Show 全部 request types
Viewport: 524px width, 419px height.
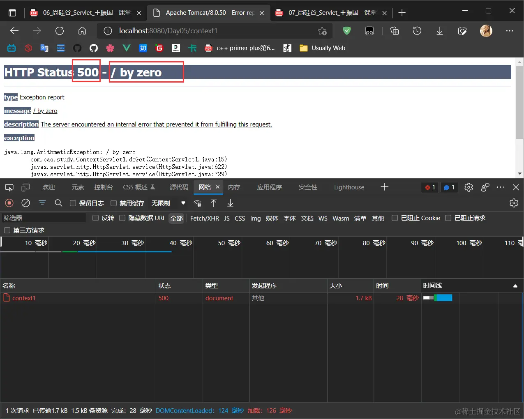click(176, 219)
